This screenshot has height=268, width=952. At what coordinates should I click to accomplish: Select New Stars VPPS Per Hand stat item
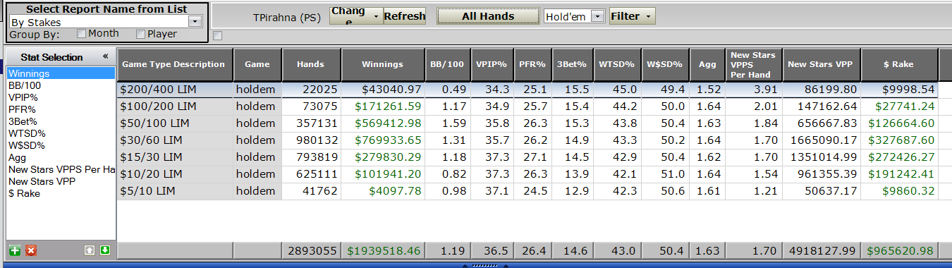point(61,169)
